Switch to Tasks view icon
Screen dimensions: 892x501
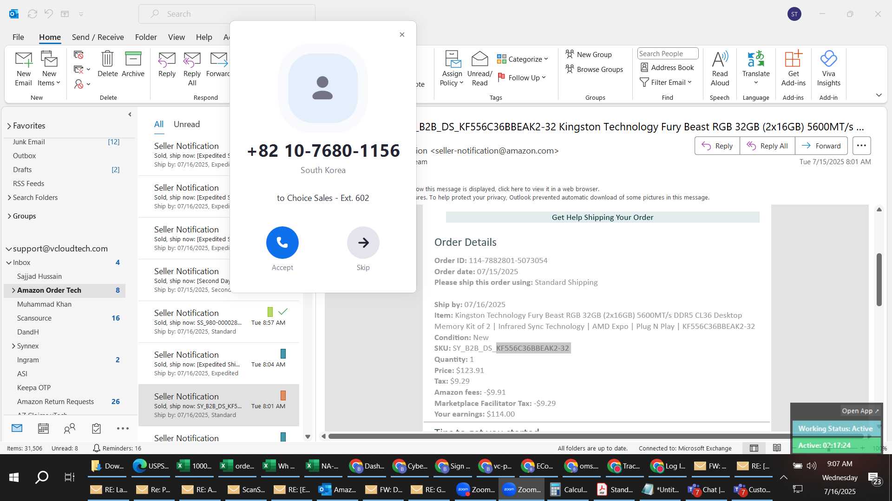pos(96,428)
